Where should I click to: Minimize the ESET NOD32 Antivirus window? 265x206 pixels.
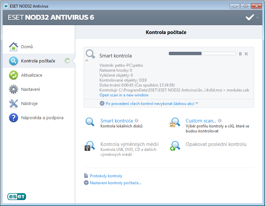(235, 6)
